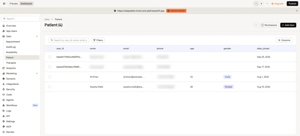Click the App Users icon

pos(4,31)
